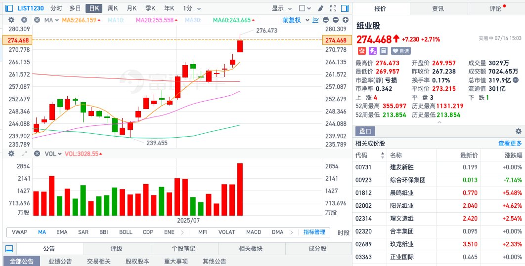525x266 pixels.
Task: Click 查看更多 link for constituents
Action: (510, 144)
